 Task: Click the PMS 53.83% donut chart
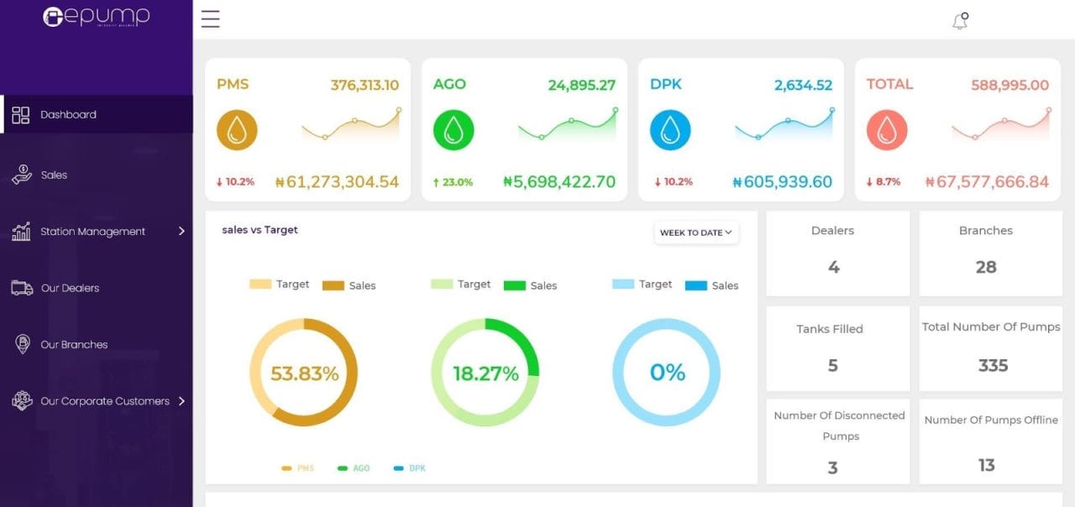point(304,373)
